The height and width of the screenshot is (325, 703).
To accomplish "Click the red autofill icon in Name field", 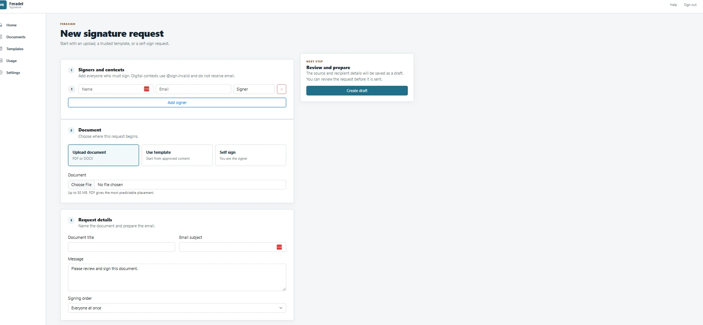I will pos(146,89).
